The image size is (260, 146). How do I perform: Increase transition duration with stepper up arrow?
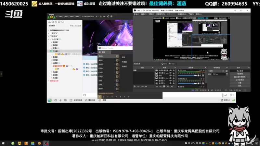[227, 74]
